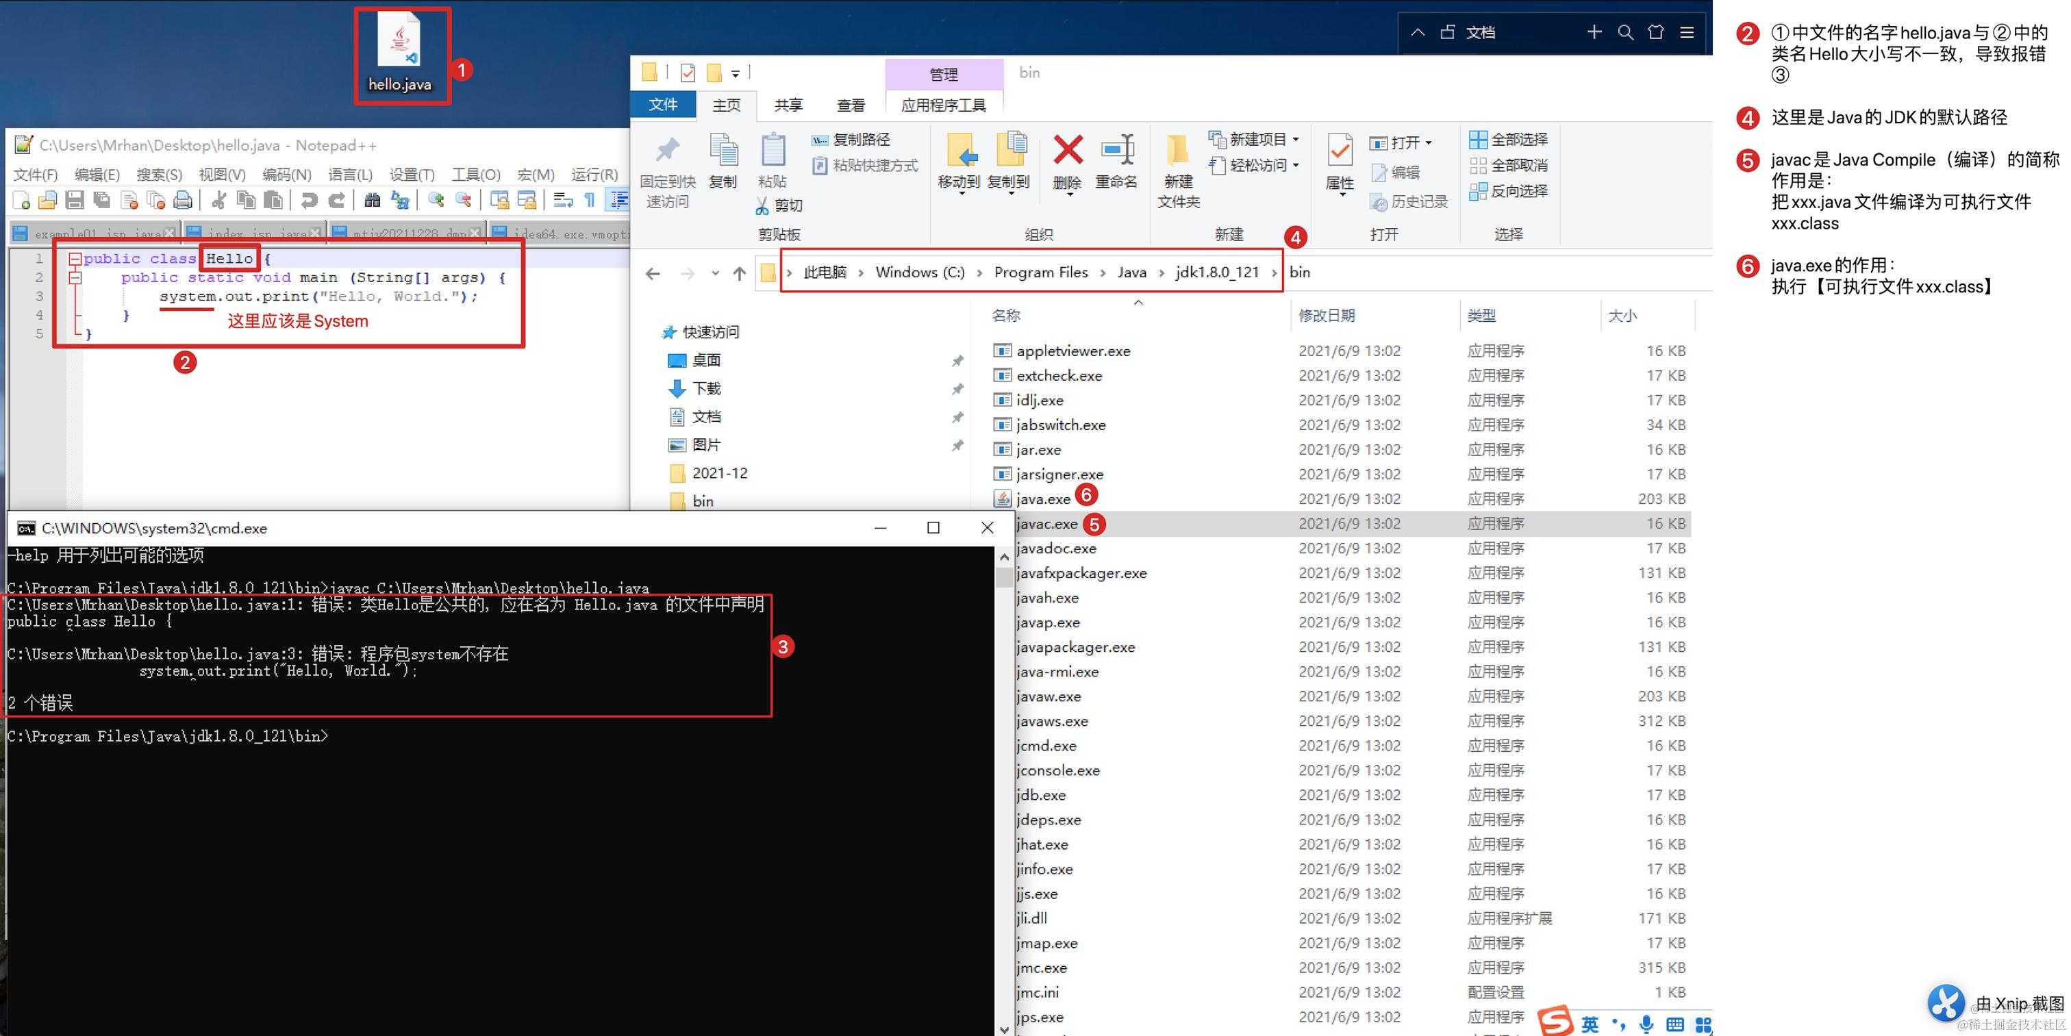Click the Java segment in address breadcrumb
Image resolution: width=2071 pixels, height=1036 pixels.
click(x=1131, y=273)
